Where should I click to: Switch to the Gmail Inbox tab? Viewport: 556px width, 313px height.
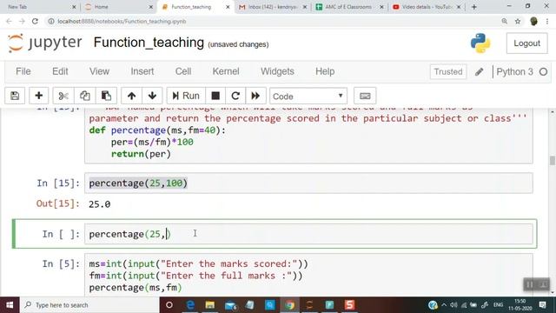point(272,7)
